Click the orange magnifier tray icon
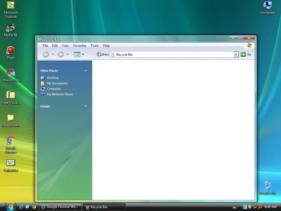Screen dimensions: 281x211 coord(260,207)
